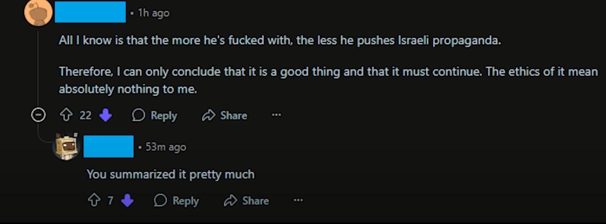The image size is (606, 224).
Task: Downvote the Israeli propaganda comment
Action: [106, 115]
